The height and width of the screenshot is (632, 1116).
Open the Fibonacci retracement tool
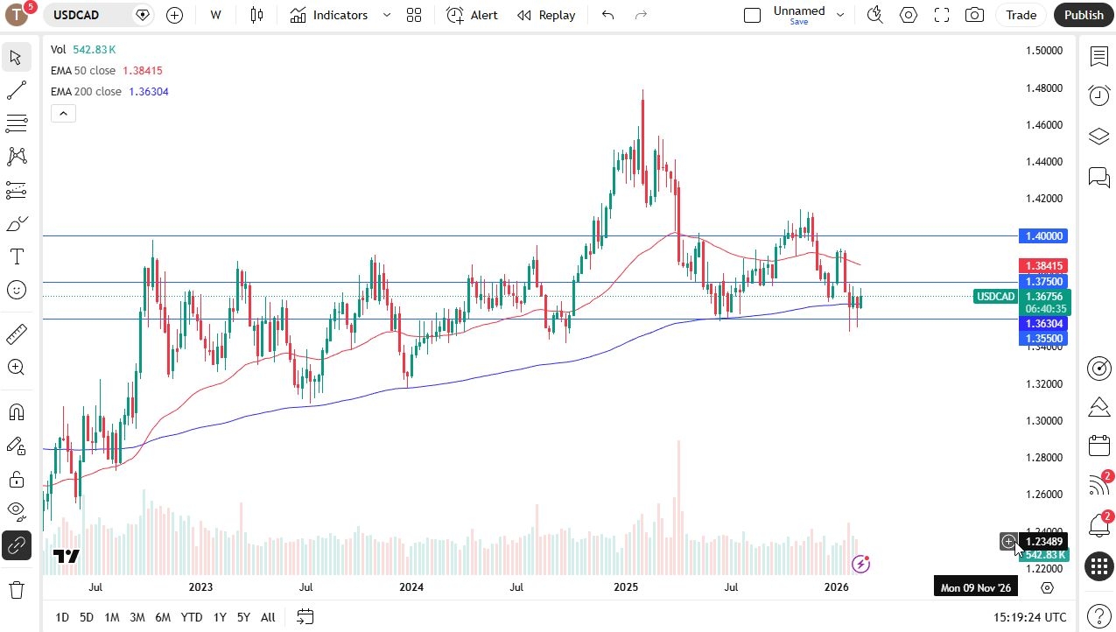tap(16, 123)
